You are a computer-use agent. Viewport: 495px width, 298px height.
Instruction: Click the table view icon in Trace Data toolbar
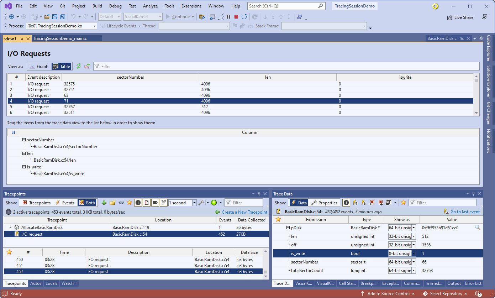pos(389,203)
